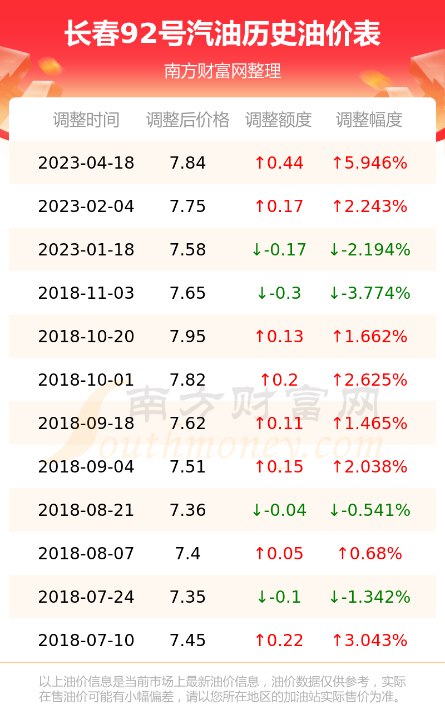Click the title 长春92号汽油历史油价表
Image resolution: width=445 pixels, height=704 pixels.
pyautogui.click(x=222, y=34)
